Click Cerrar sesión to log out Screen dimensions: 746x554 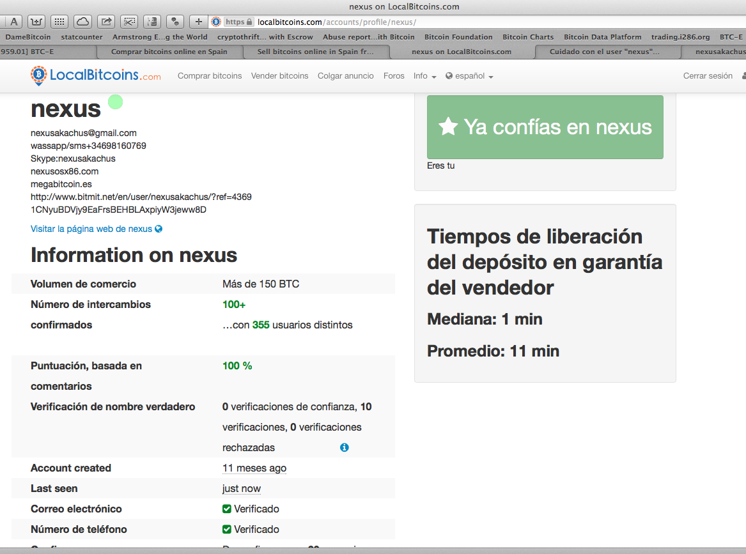point(708,76)
